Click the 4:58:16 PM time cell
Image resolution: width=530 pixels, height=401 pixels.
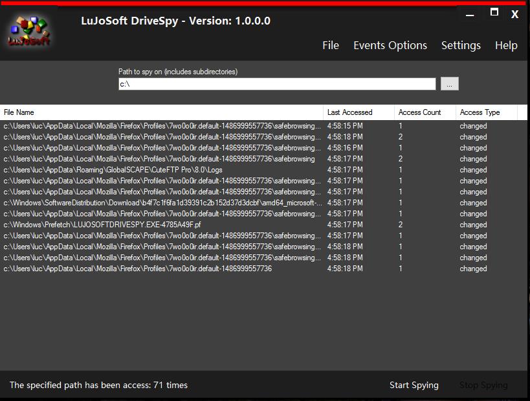(x=345, y=148)
